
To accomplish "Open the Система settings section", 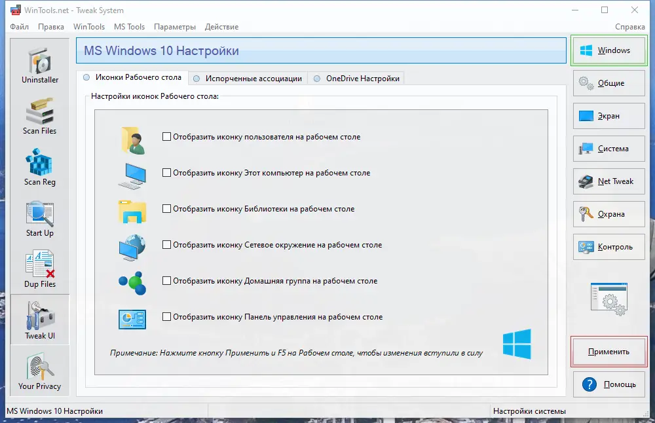I will (609, 149).
